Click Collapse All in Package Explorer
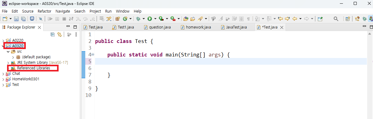The image size is (373, 119). click(52, 34)
